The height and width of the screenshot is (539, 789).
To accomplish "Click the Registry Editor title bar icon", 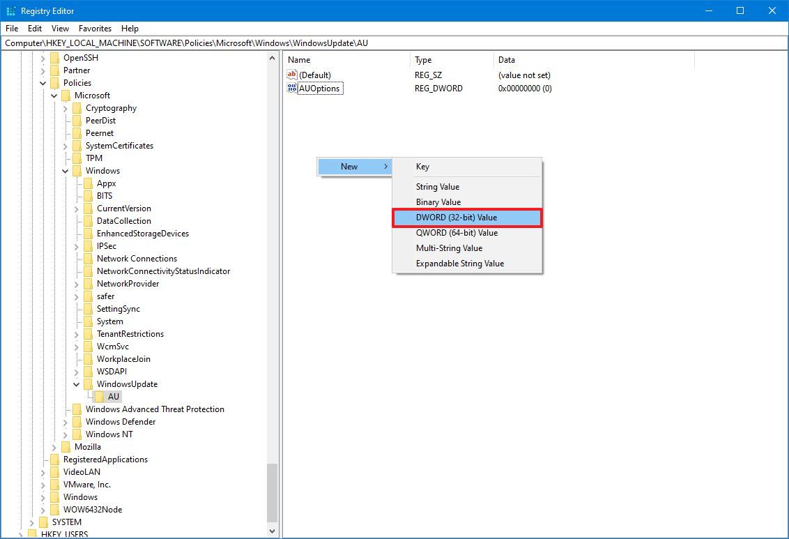I will pos(10,10).
